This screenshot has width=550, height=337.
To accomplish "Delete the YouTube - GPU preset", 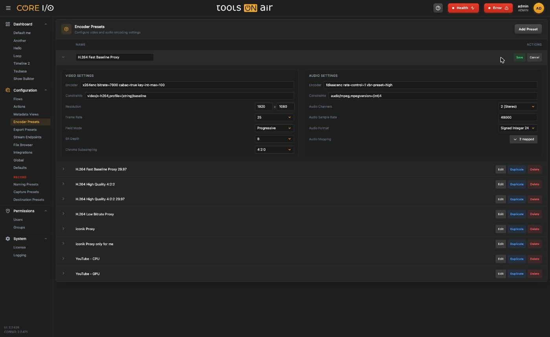I will point(534,274).
